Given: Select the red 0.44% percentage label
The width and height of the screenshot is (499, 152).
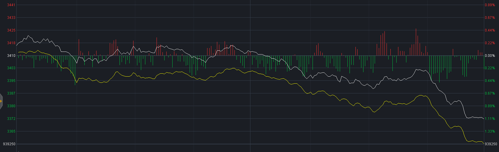Looking at the screenshot, I should [x=490, y=30].
